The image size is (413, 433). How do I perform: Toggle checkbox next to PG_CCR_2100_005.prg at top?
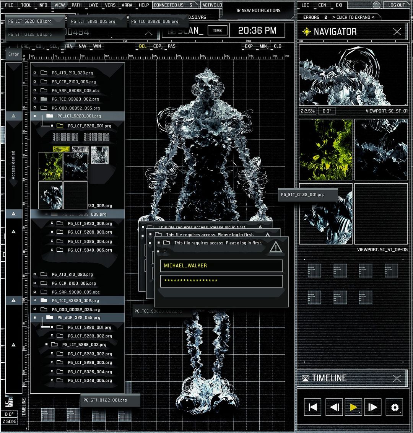[35, 81]
